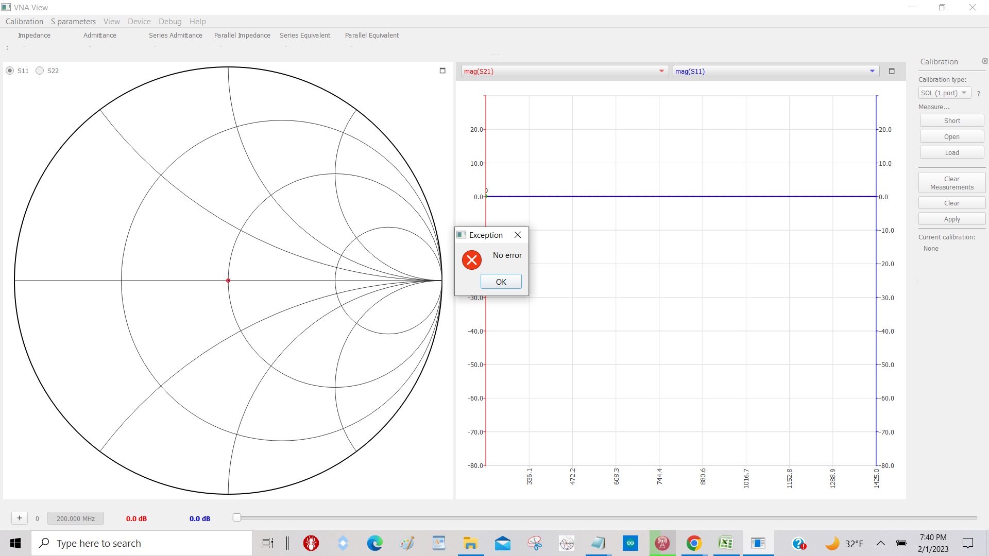Screen dimensions: 989x556
Task: Click OK in the Exception dialog
Action: point(501,282)
